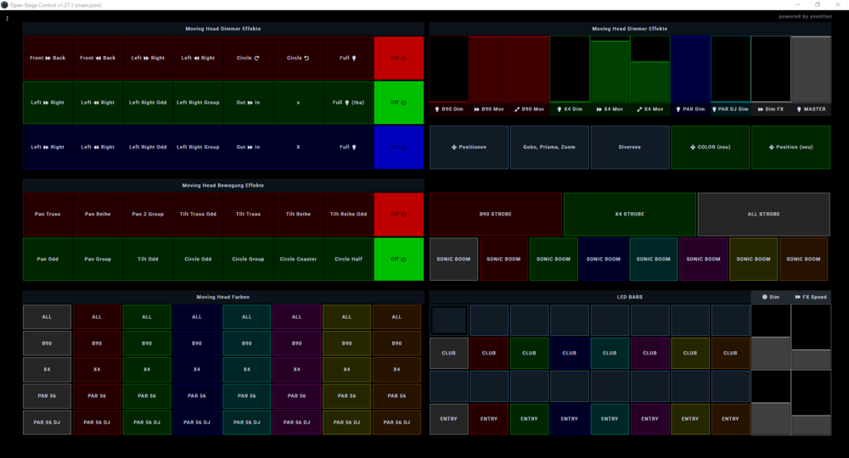849x458 pixels.
Task: Adjust the Dim FX fader
Action: coord(771,70)
